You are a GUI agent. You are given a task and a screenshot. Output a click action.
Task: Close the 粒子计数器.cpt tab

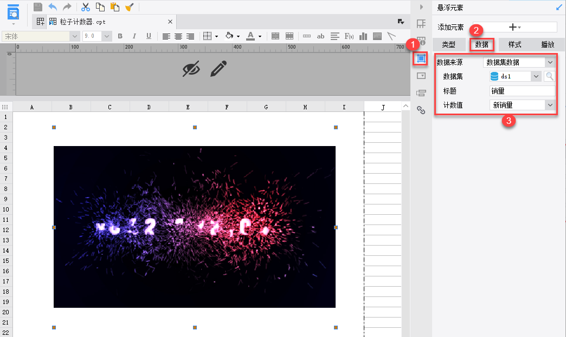click(x=170, y=22)
